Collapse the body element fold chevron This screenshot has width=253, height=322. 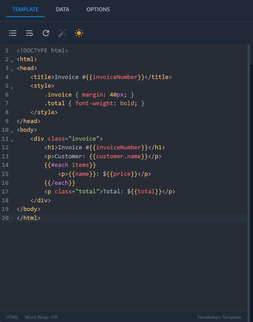click(x=12, y=131)
